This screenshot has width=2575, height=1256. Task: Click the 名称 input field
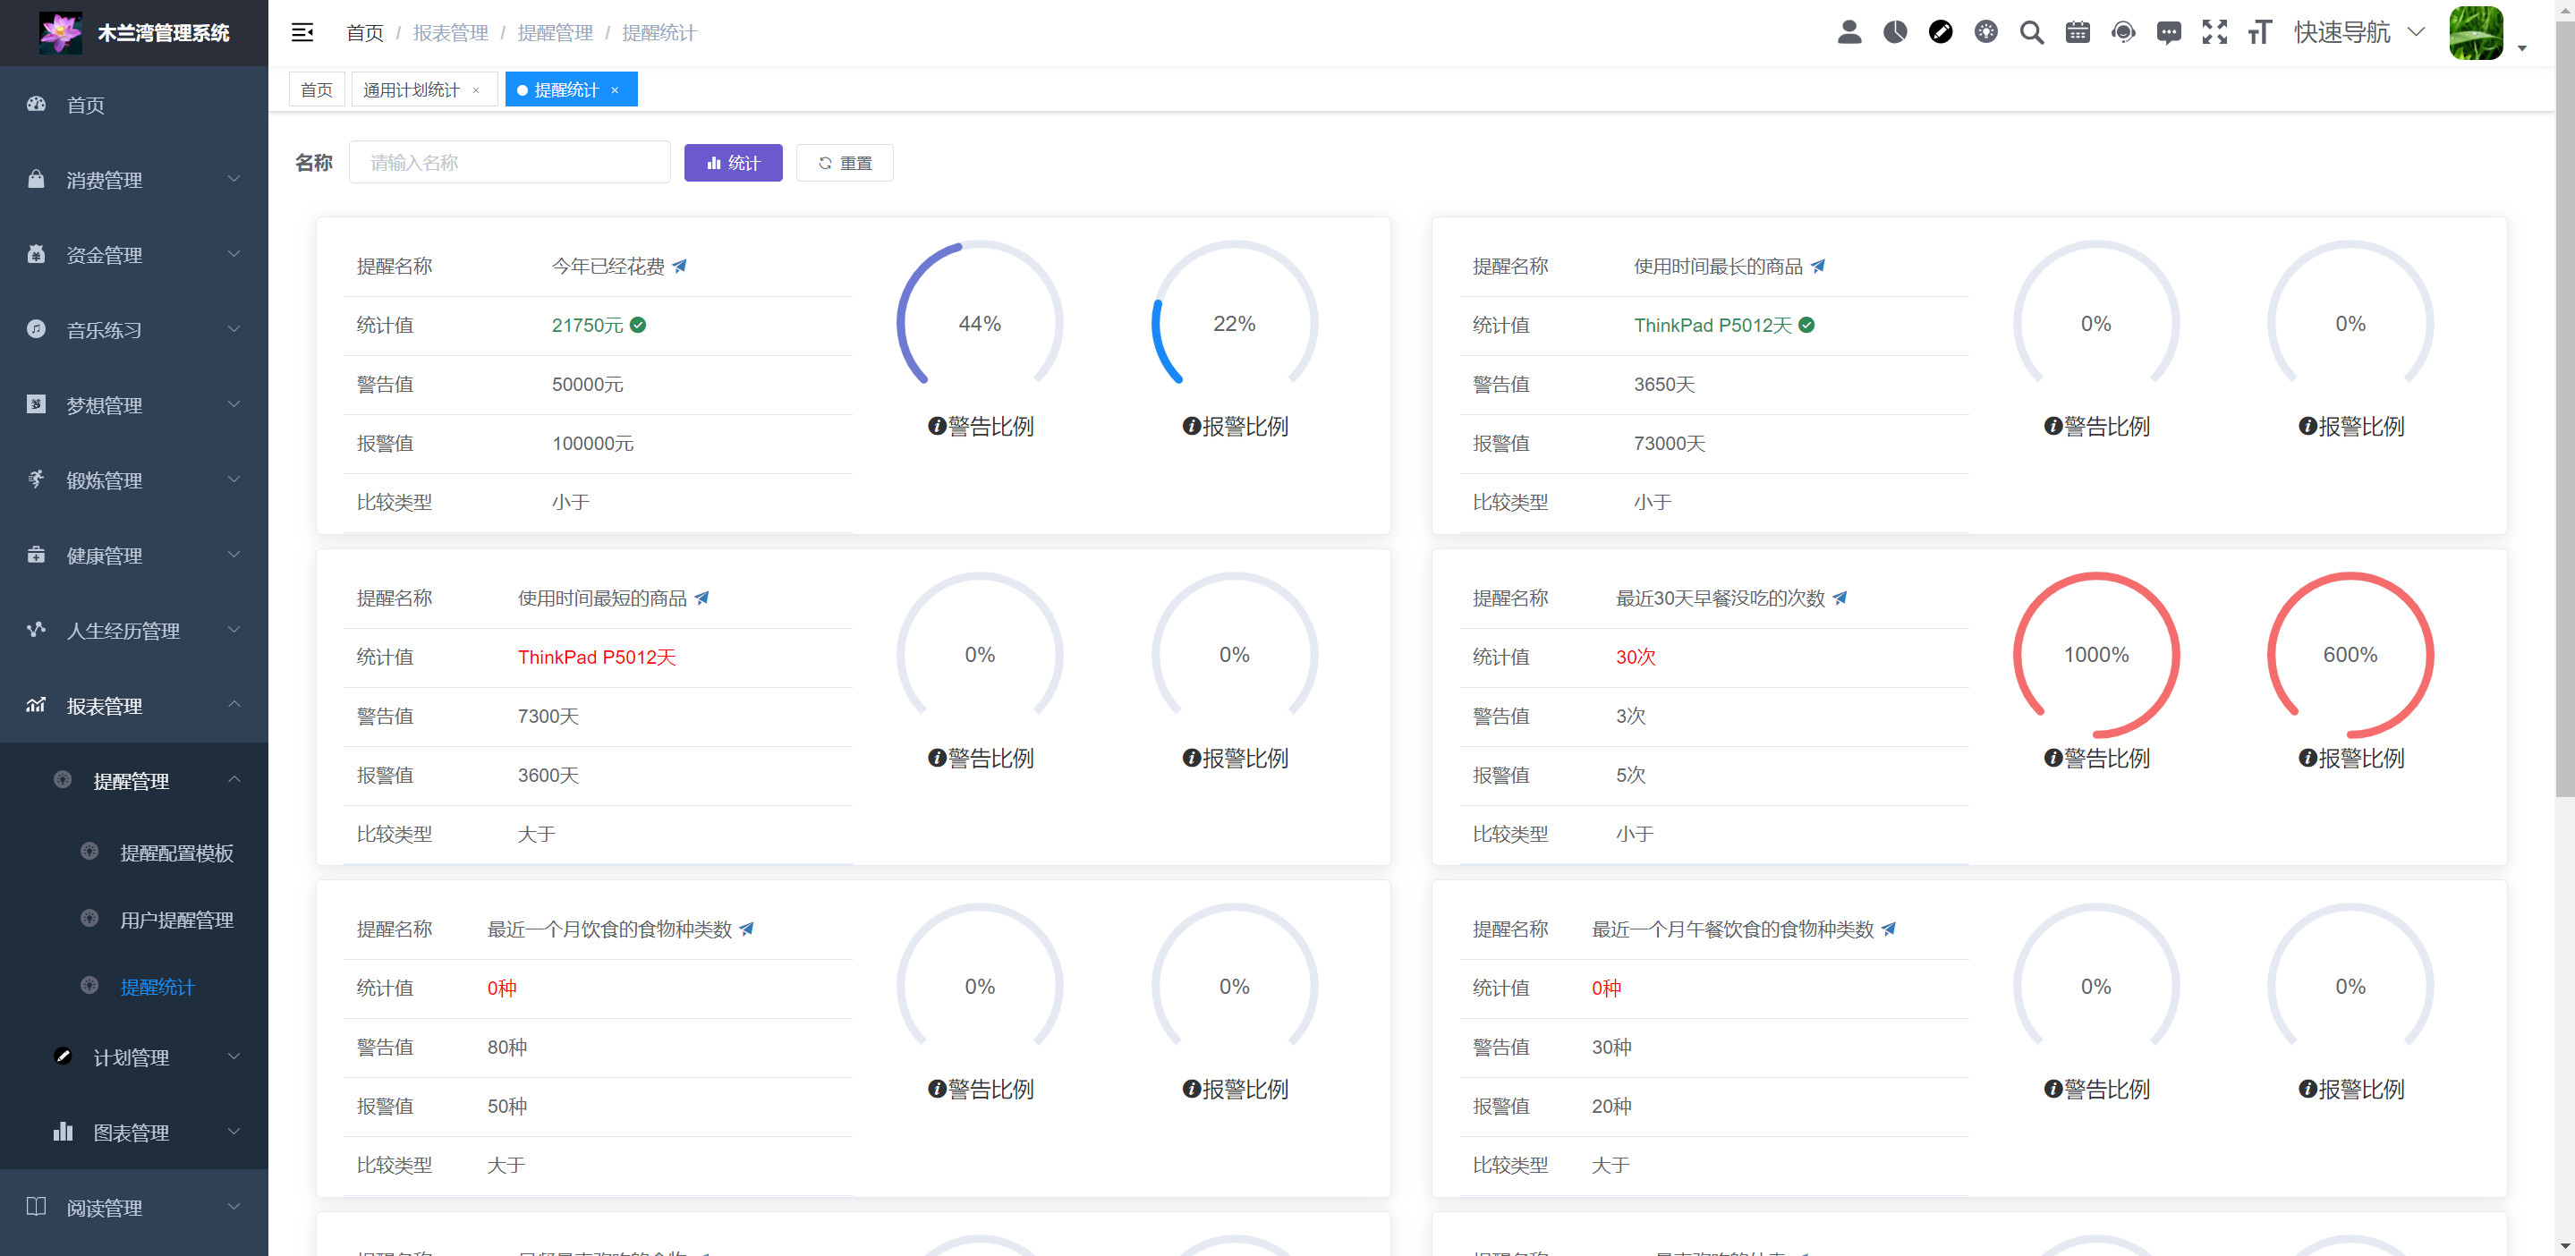click(x=509, y=163)
